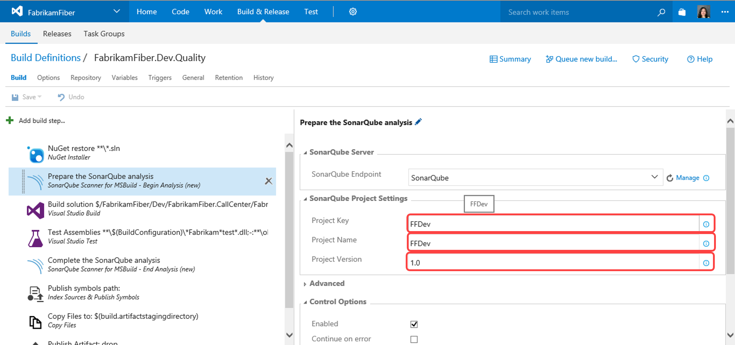
Task: Toggle the Enabled checkbox
Action: click(x=414, y=324)
